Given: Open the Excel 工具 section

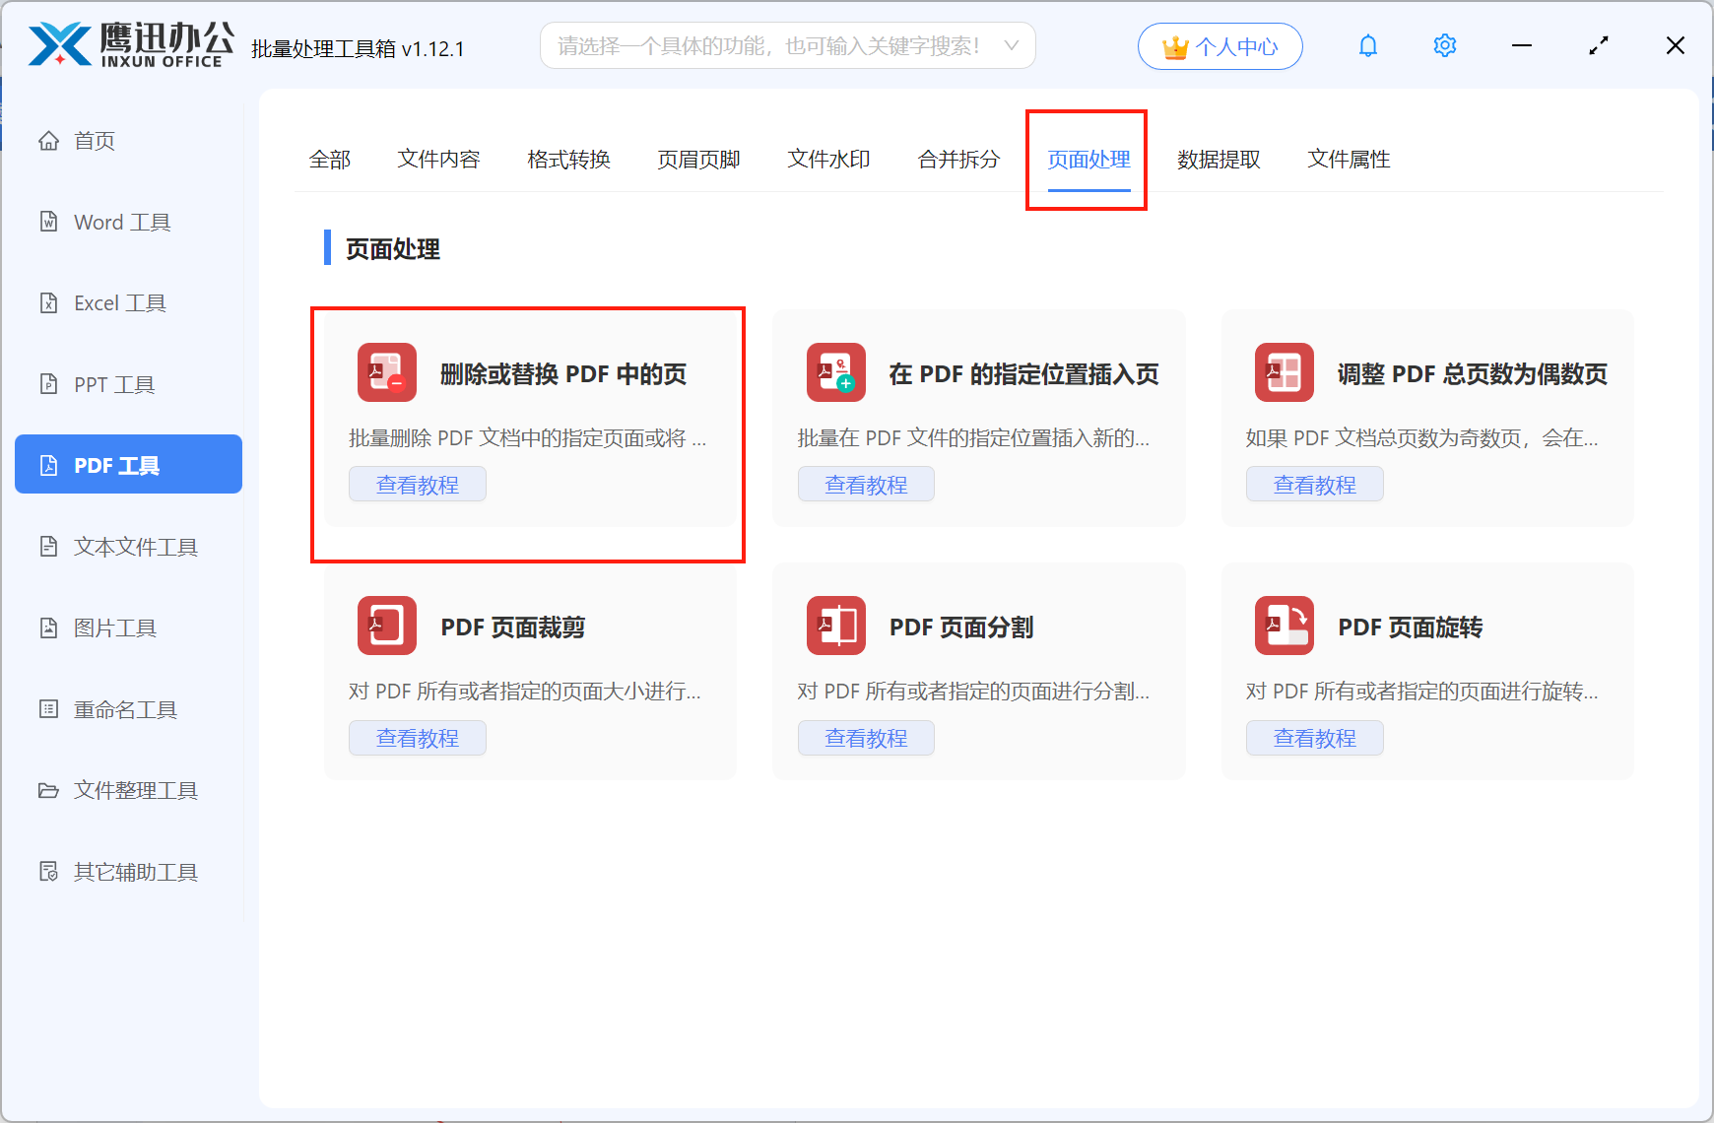Looking at the screenshot, I should [x=118, y=302].
